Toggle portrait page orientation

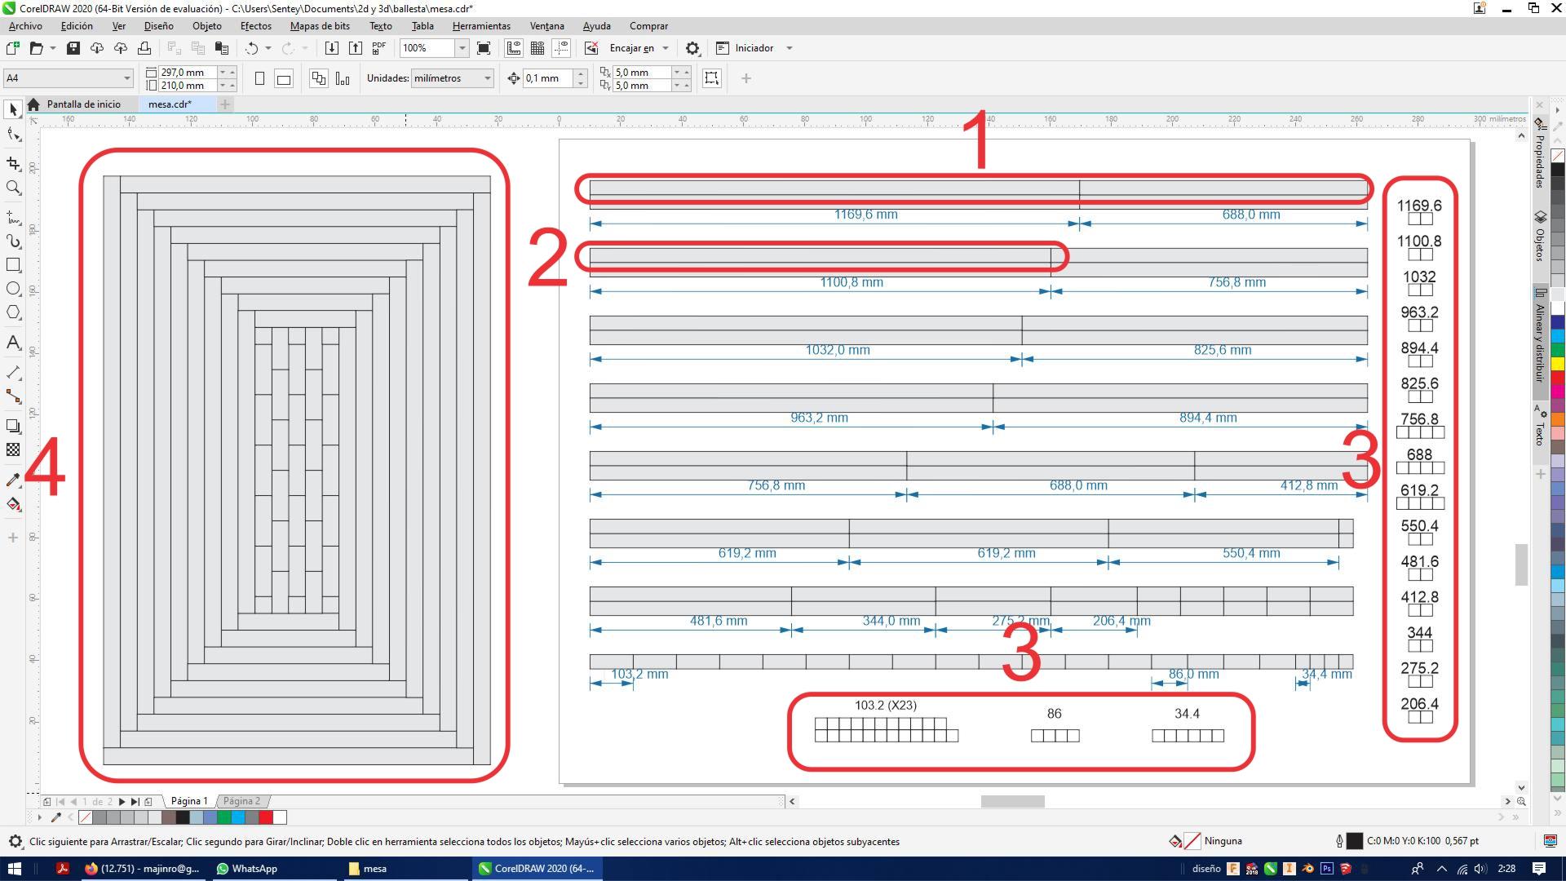pyautogui.click(x=259, y=78)
